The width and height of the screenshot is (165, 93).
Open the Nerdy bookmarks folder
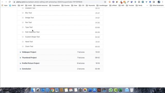pos(139,5)
